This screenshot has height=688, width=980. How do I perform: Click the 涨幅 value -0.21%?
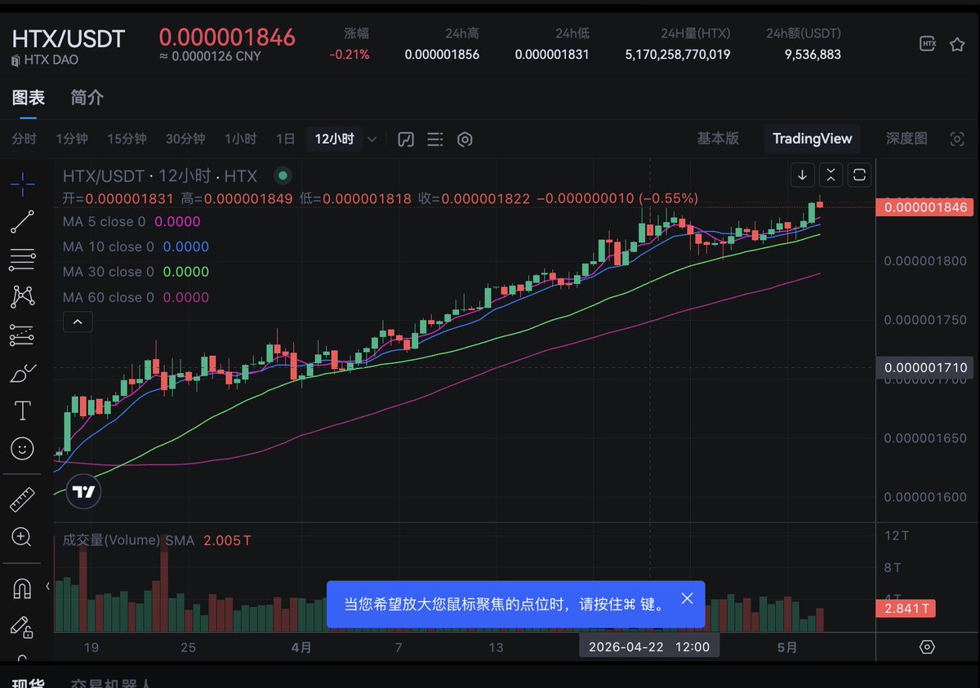pyautogui.click(x=350, y=55)
